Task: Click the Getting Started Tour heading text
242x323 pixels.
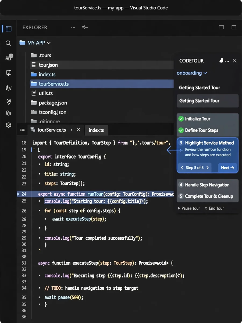Action: [x=200, y=88]
